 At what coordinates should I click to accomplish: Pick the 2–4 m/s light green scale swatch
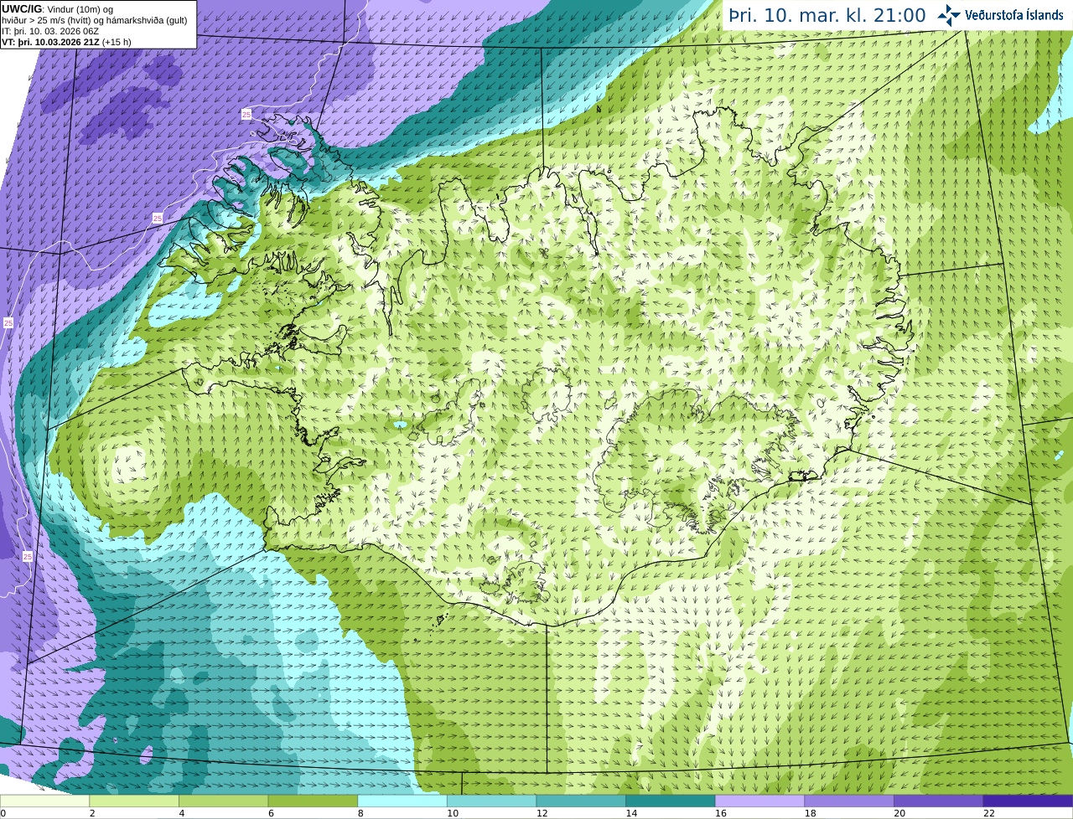[134, 801]
